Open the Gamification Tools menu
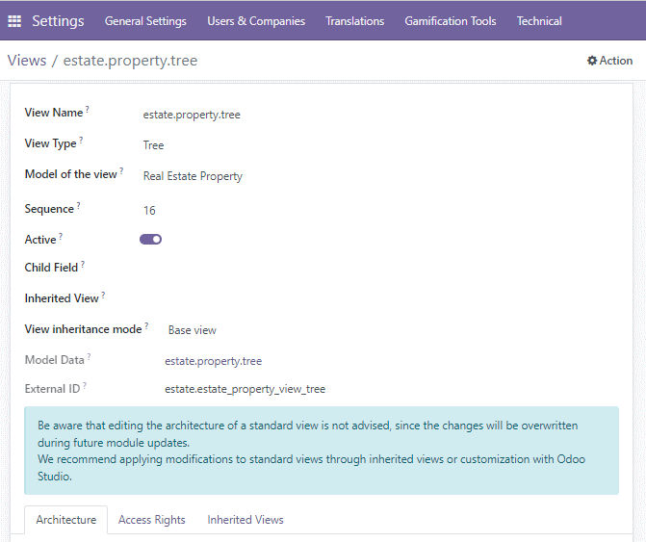Viewport: 646px width, 542px height. (451, 21)
